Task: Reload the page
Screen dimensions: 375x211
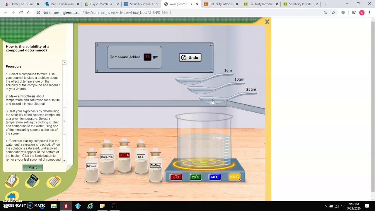Action: pyautogui.click(x=21, y=13)
